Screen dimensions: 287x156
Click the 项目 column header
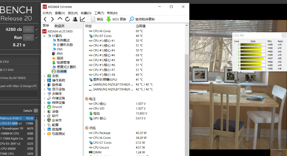click(x=109, y=26)
